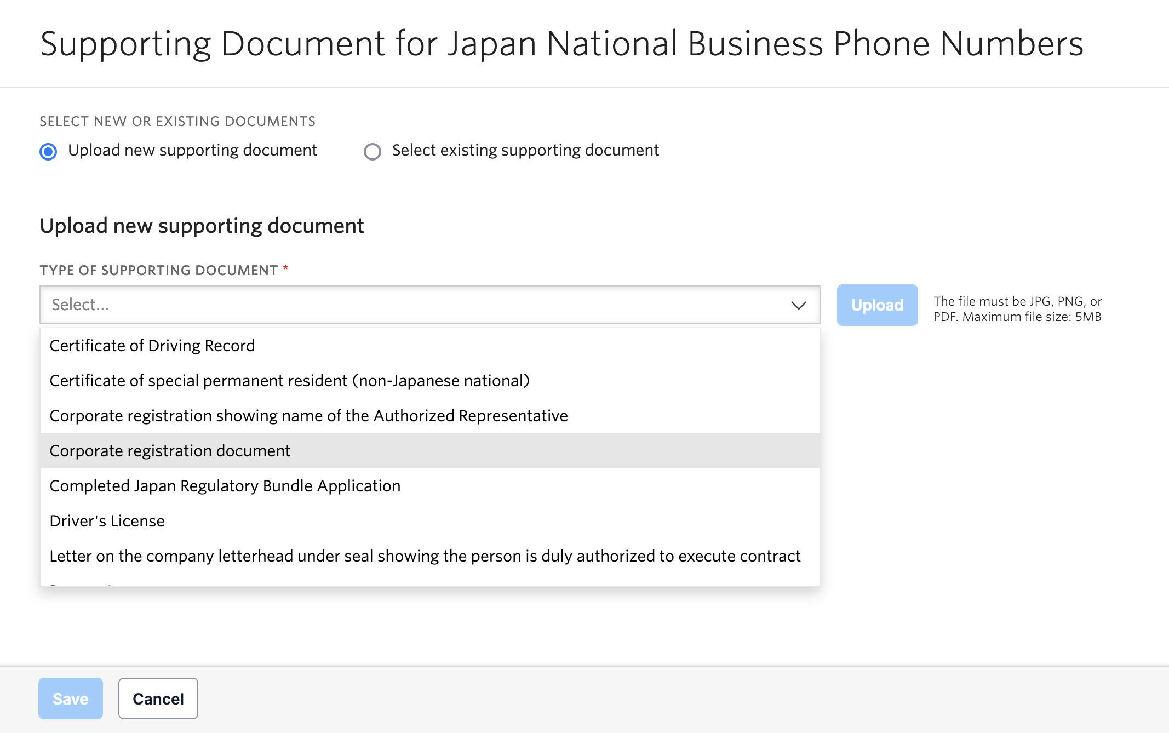Pick Completed Japan Regulatory Bundle Application
The width and height of the screenshot is (1169, 733).
pyautogui.click(x=225, y=485)
